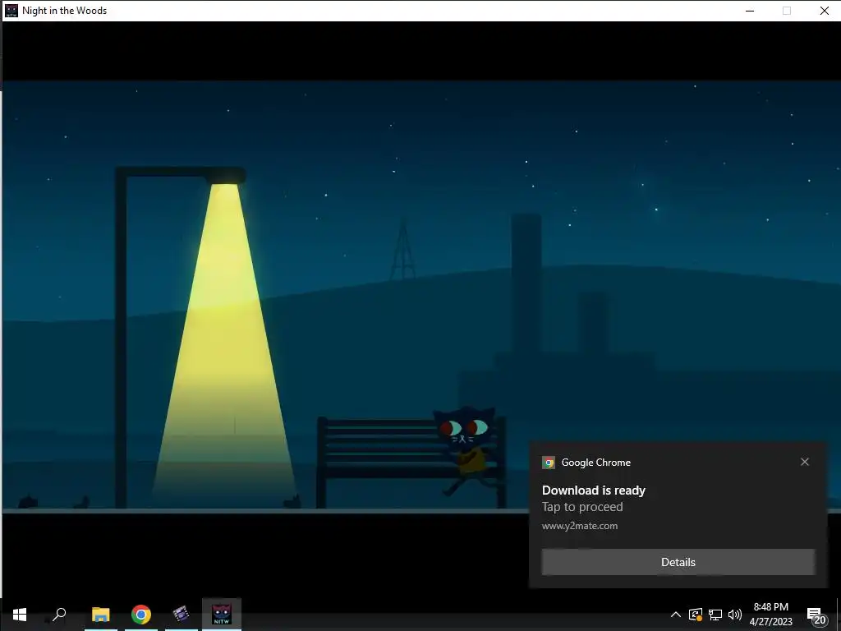Close the Night in the Woods window
The image size is (841, 631).
tap(825, 11)
